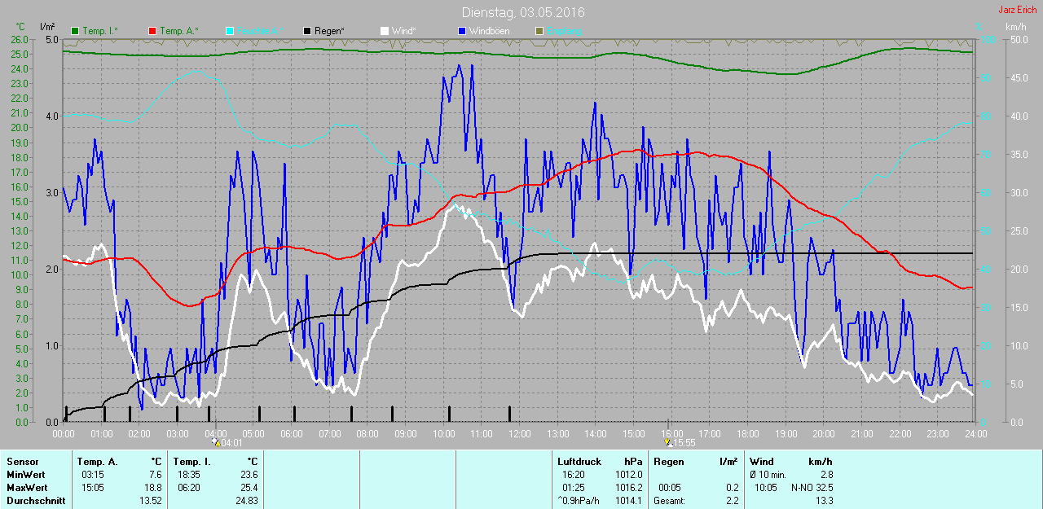Viewport: 1043px width, 509px height.
Task: Click the minimum outdoor temperature '7.6'
Action: point(155,475)
